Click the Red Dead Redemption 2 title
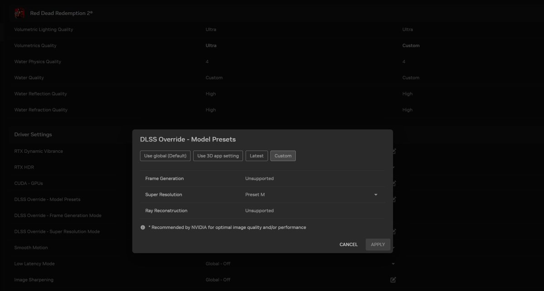The image size is (544, 291). pos(61,14)
